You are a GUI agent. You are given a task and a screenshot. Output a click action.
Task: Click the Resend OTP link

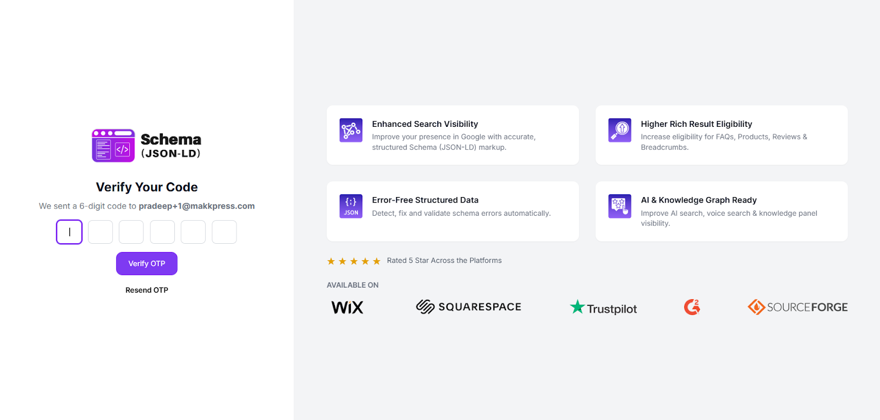[147, 290]
